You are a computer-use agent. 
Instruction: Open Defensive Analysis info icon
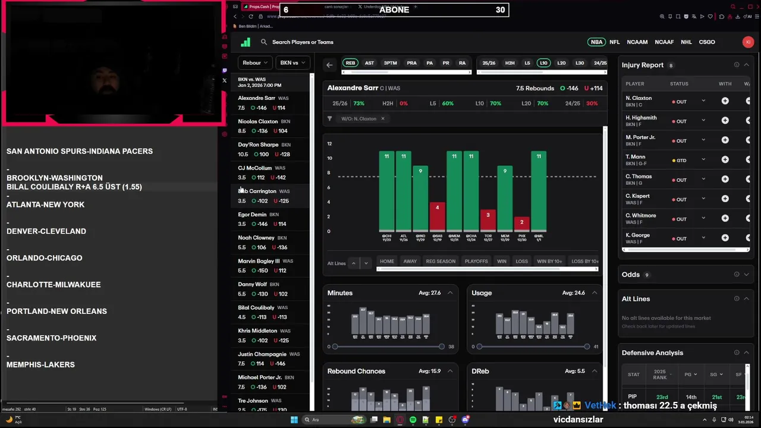(737, 353)
